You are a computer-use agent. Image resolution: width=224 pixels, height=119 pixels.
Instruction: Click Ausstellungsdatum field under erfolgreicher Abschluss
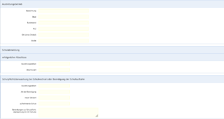coord(54,64)
